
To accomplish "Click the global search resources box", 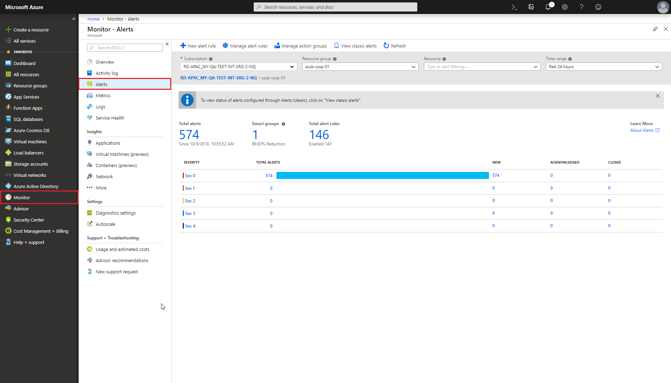I will (335, 7).
